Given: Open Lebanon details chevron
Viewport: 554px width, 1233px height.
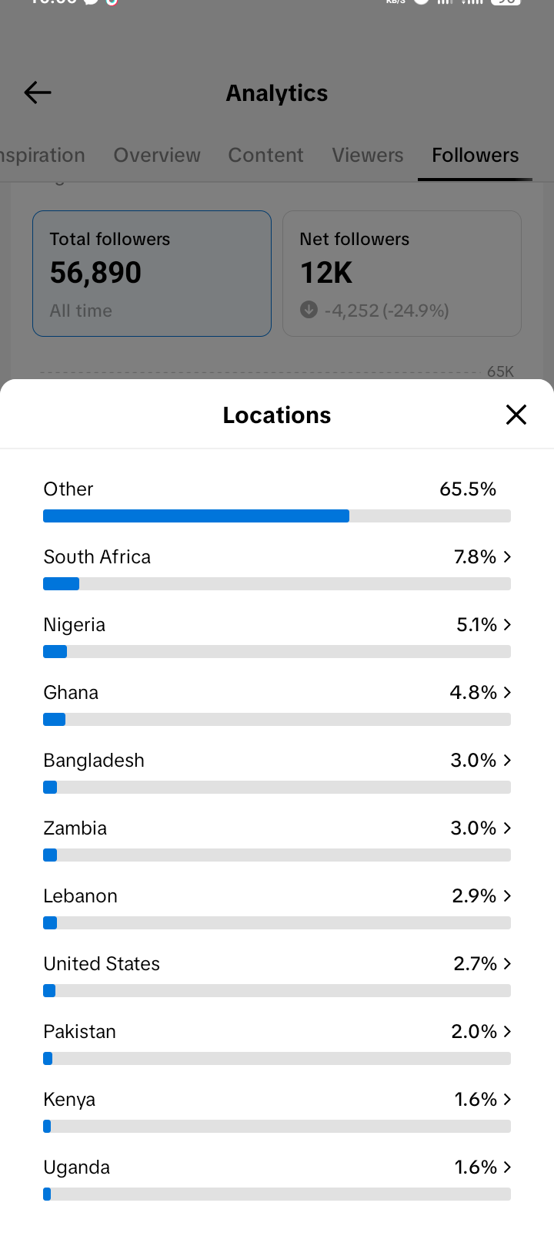Looking at the screenshot, I should click(507, 895).
